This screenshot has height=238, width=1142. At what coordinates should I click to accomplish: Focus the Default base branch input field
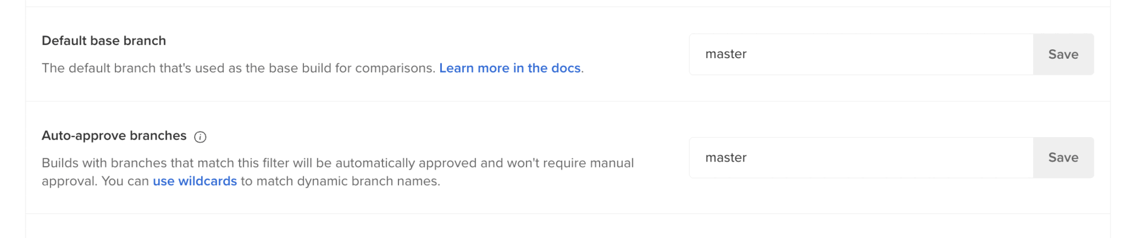(861, 55)
